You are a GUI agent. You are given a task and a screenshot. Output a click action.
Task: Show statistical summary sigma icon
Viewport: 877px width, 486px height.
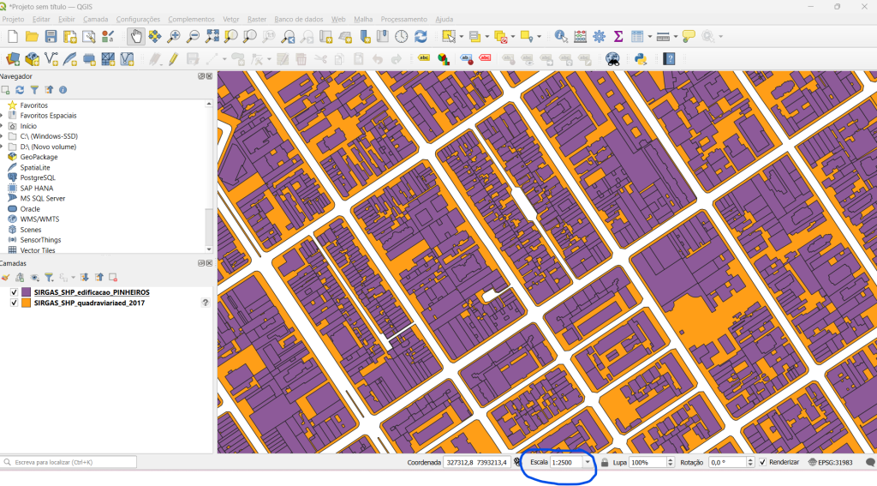tap(618, 37)
